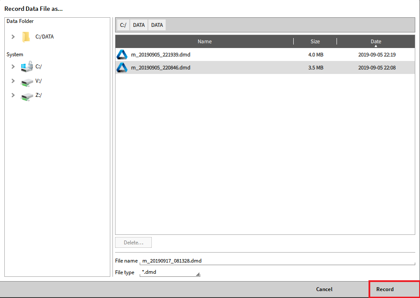Screen dimensions: 420x298
Task: Click the C:/DATA yellow folder icon
Action: point(26,37)
